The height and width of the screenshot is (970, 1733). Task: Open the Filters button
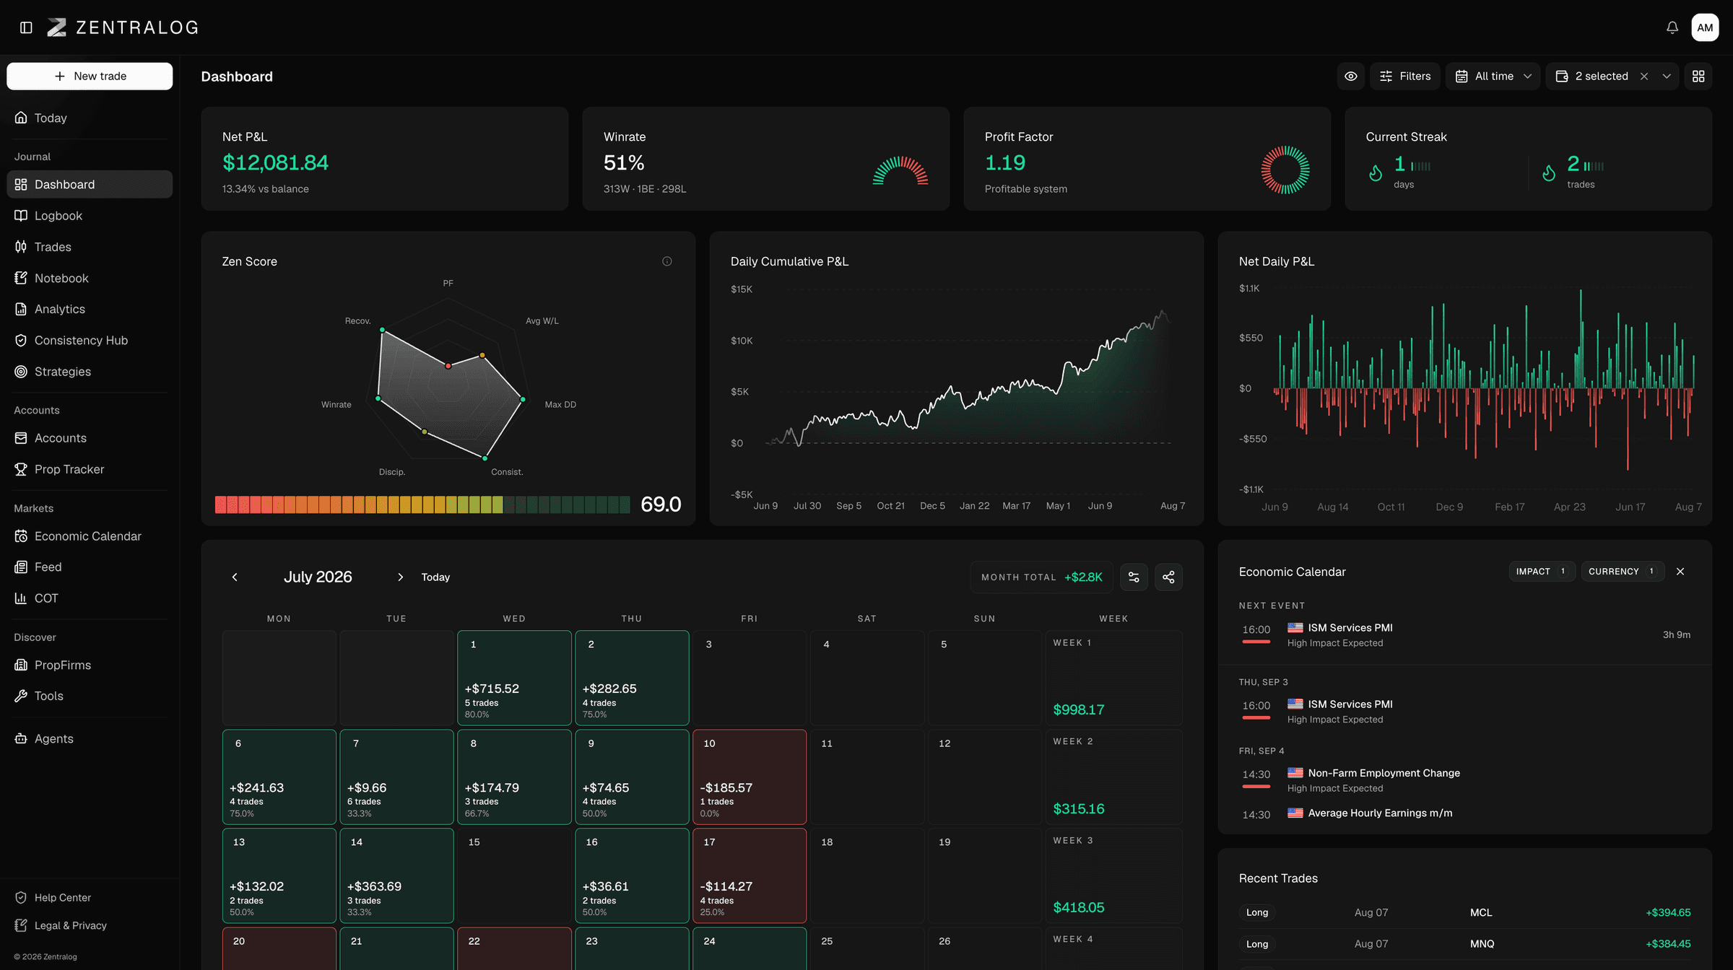(x=1405, y=76)
